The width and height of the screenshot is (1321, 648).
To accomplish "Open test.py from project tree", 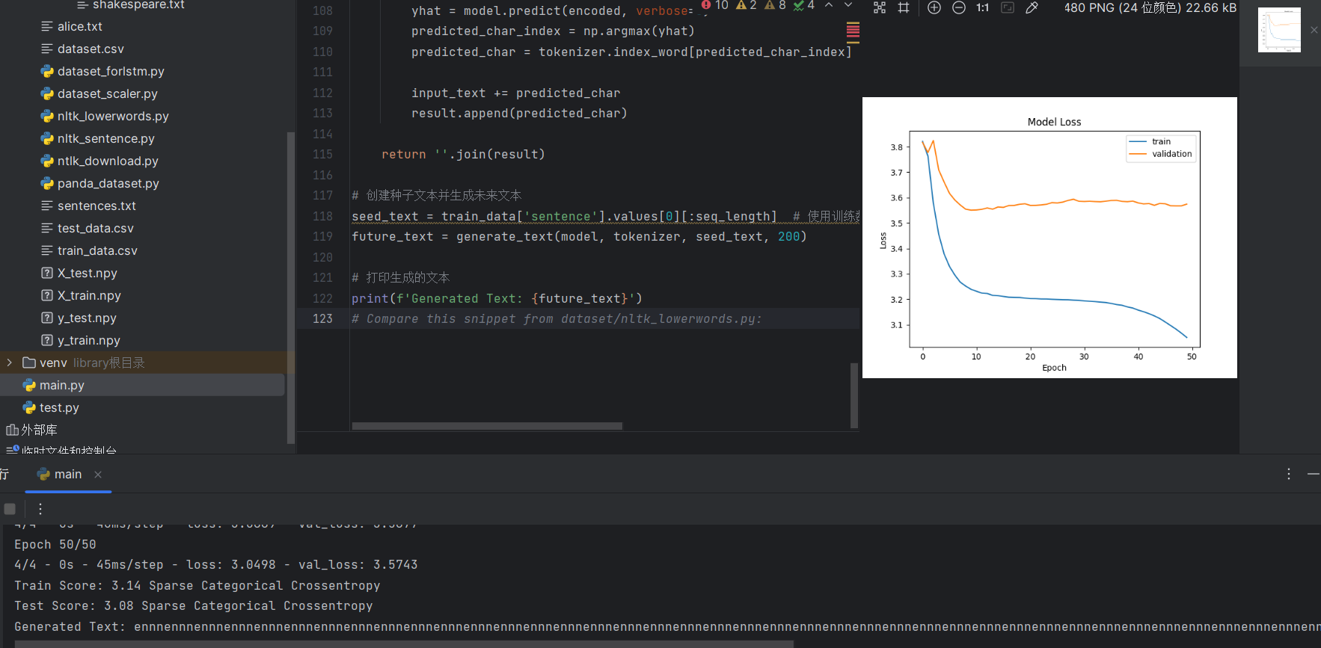I will click(59, 407).
